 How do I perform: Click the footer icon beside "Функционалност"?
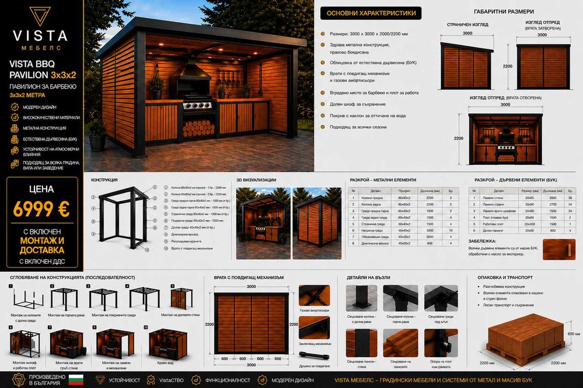point(196,380)
